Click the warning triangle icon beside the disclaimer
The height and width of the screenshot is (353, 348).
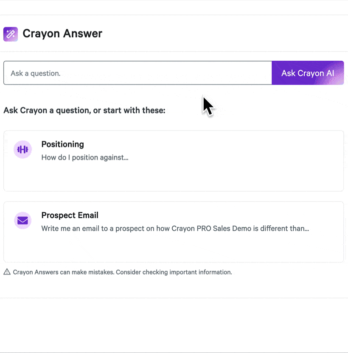[x=7, y=272]
